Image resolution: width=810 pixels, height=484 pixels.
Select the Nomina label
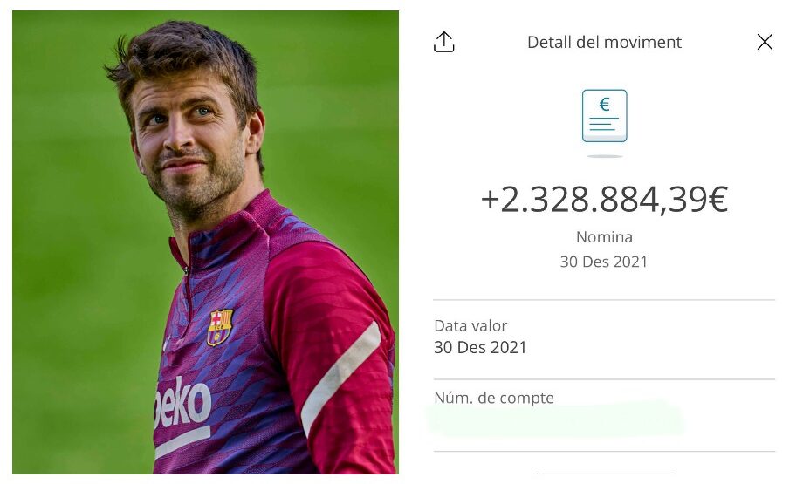pos(604,237)
